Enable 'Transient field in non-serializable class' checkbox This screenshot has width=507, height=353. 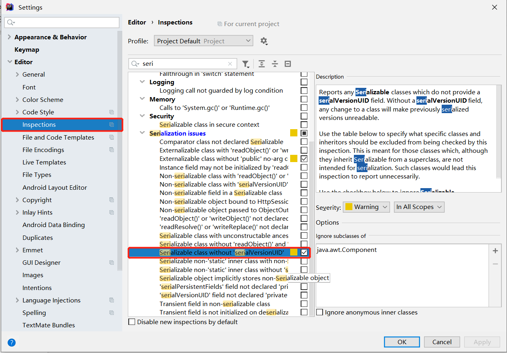[x=304, y=304]
